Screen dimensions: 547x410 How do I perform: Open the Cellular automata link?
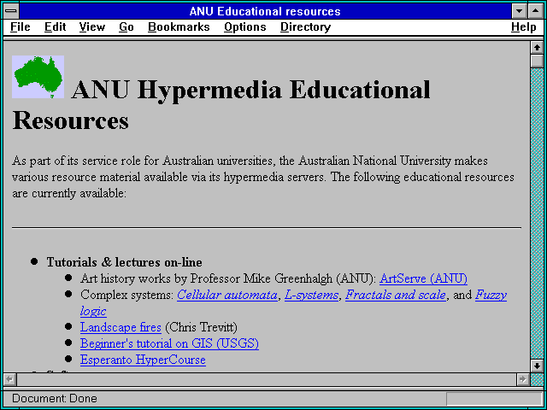click(227, 295)
